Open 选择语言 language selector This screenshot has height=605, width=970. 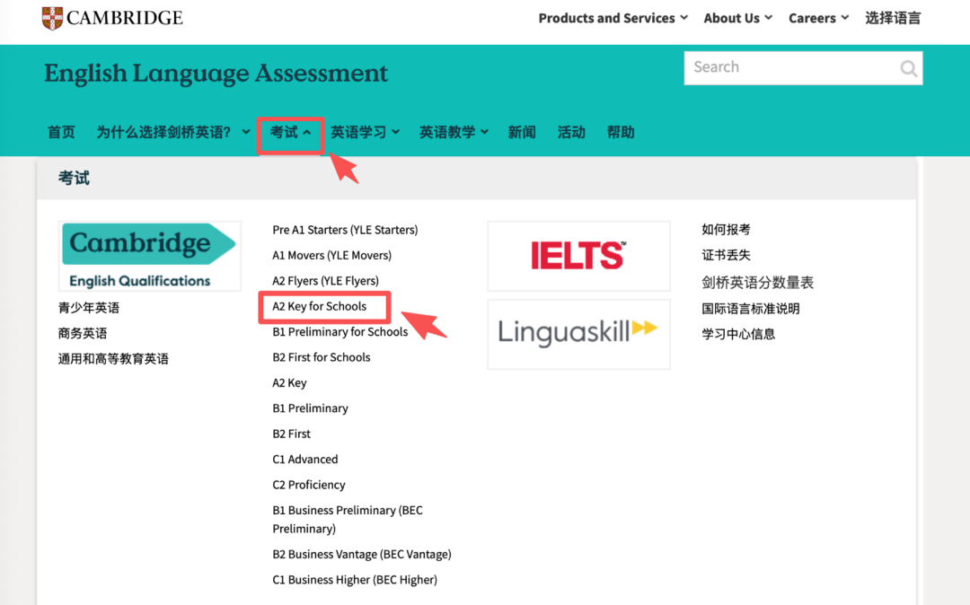(893, 18)
